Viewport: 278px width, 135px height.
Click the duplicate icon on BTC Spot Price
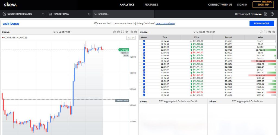pyautogui.click(x=127, y=32)
